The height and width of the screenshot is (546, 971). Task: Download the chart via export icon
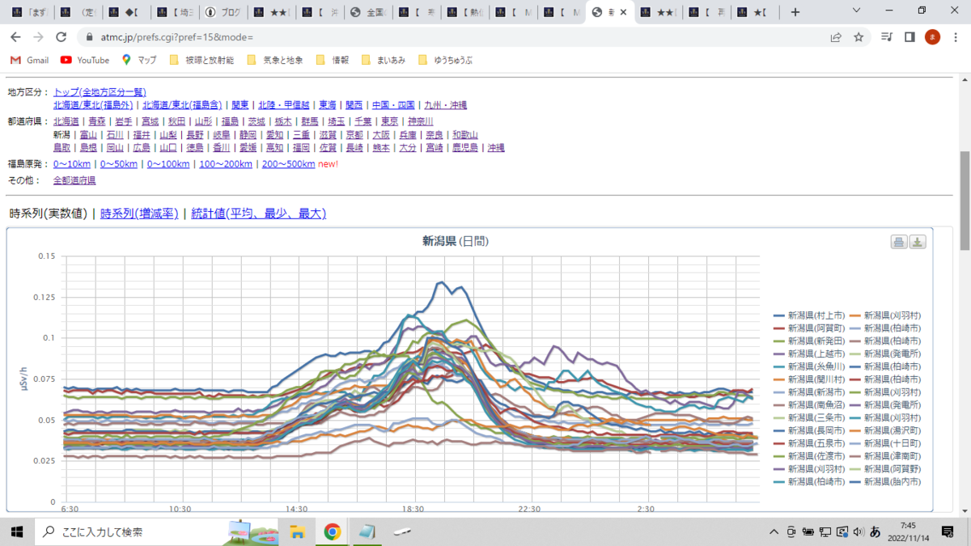pyautogui.click(x=918, y=242)
